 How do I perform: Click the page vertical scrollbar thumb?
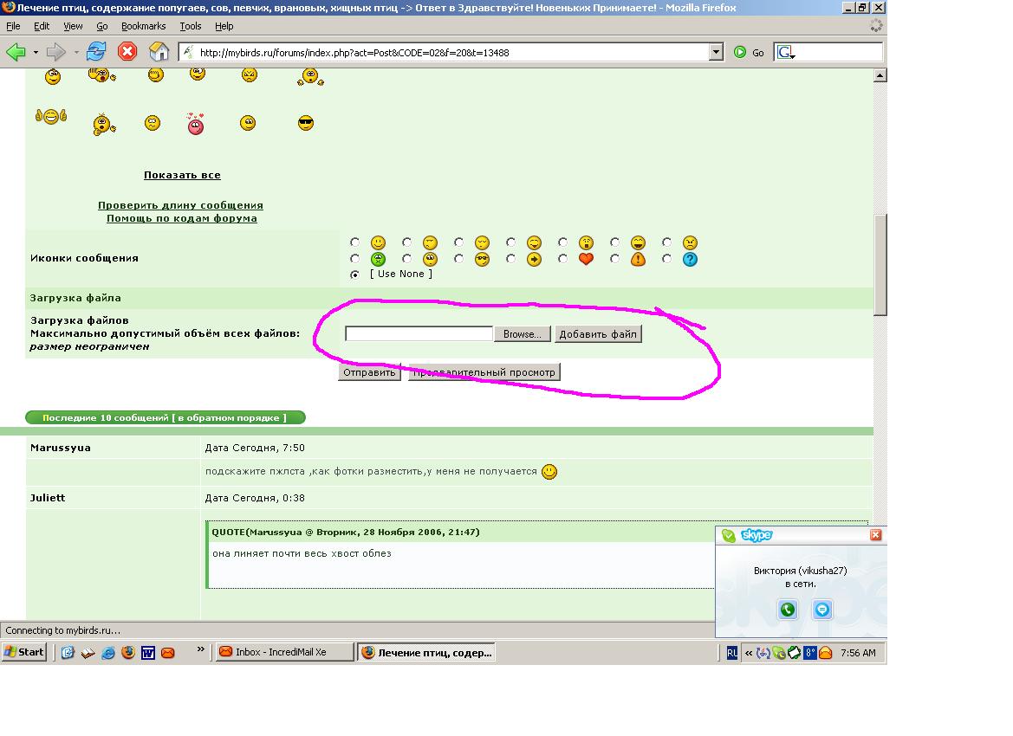(880, 264)
